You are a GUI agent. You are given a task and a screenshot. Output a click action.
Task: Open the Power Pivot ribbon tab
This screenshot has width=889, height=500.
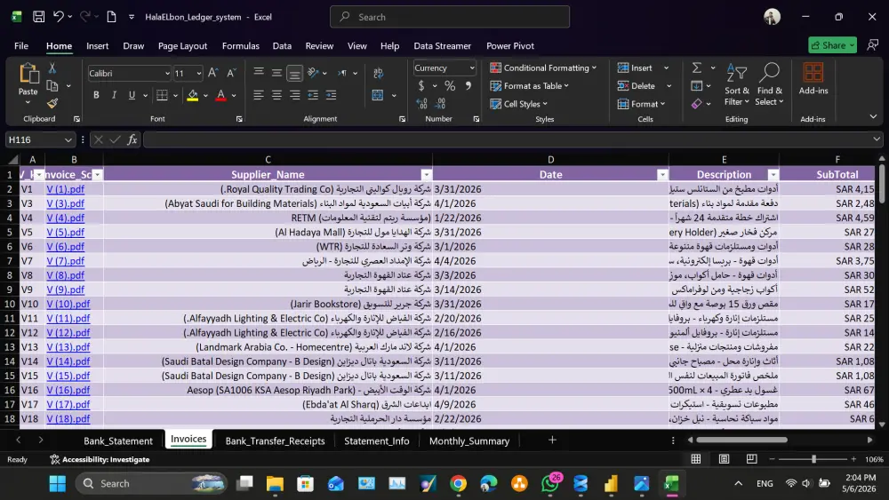(x=509, y=46)
